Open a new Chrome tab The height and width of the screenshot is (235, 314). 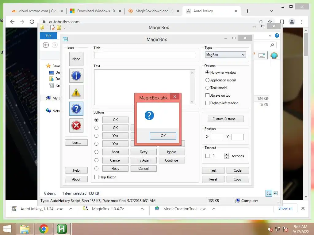click(x=247, y=11)
